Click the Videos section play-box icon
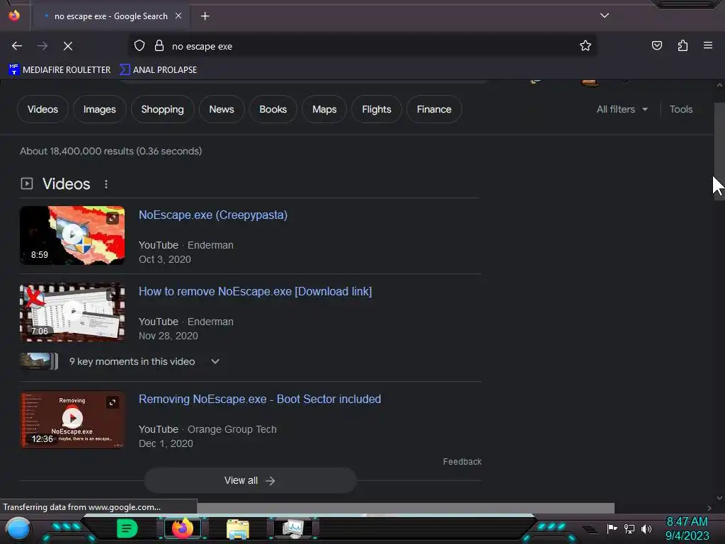The width and height of the screenshot is (725, 544). [27, 183]
